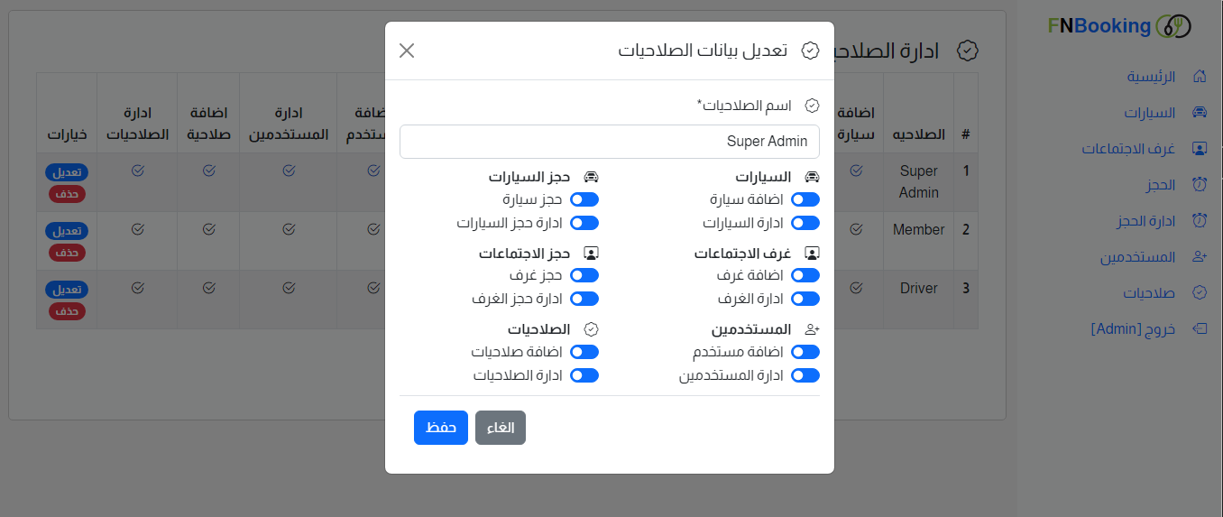Open ادارة الحجز from the sidebar menu

[1140, 221]
